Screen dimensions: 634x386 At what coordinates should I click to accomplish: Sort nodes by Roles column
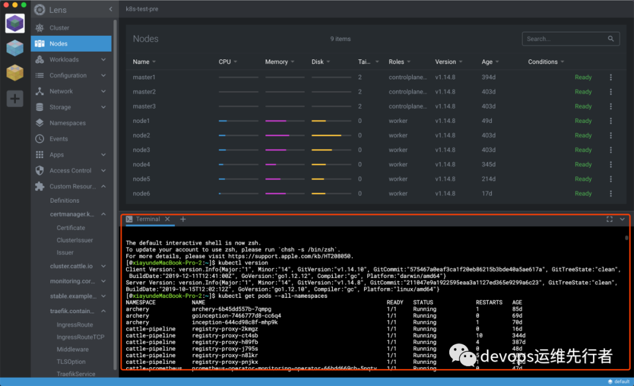tap(400, 62)
